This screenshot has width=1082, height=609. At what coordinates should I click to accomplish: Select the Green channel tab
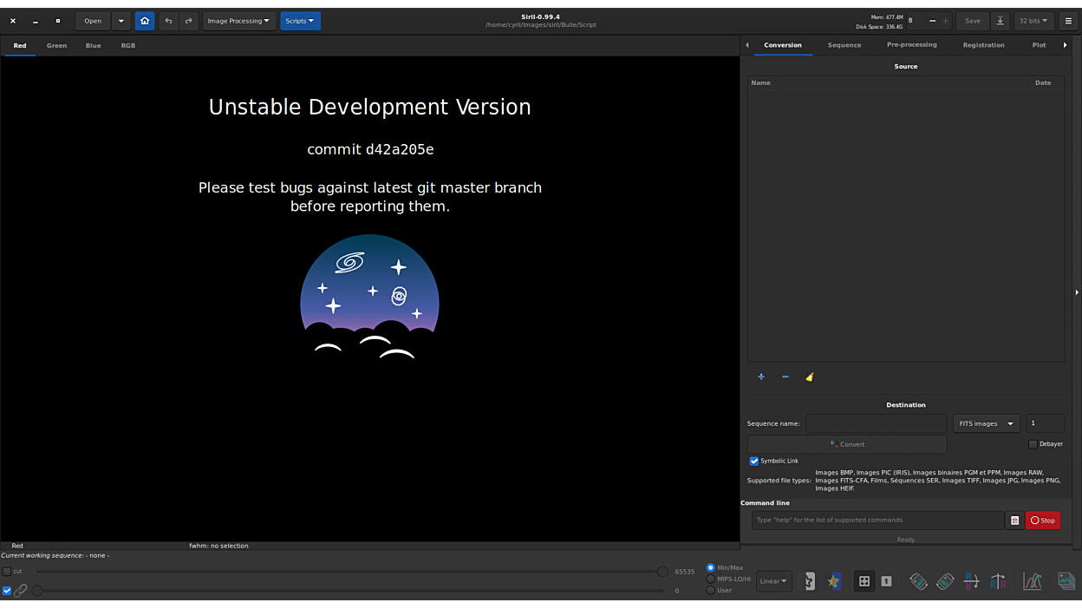(x=56, y=46)
